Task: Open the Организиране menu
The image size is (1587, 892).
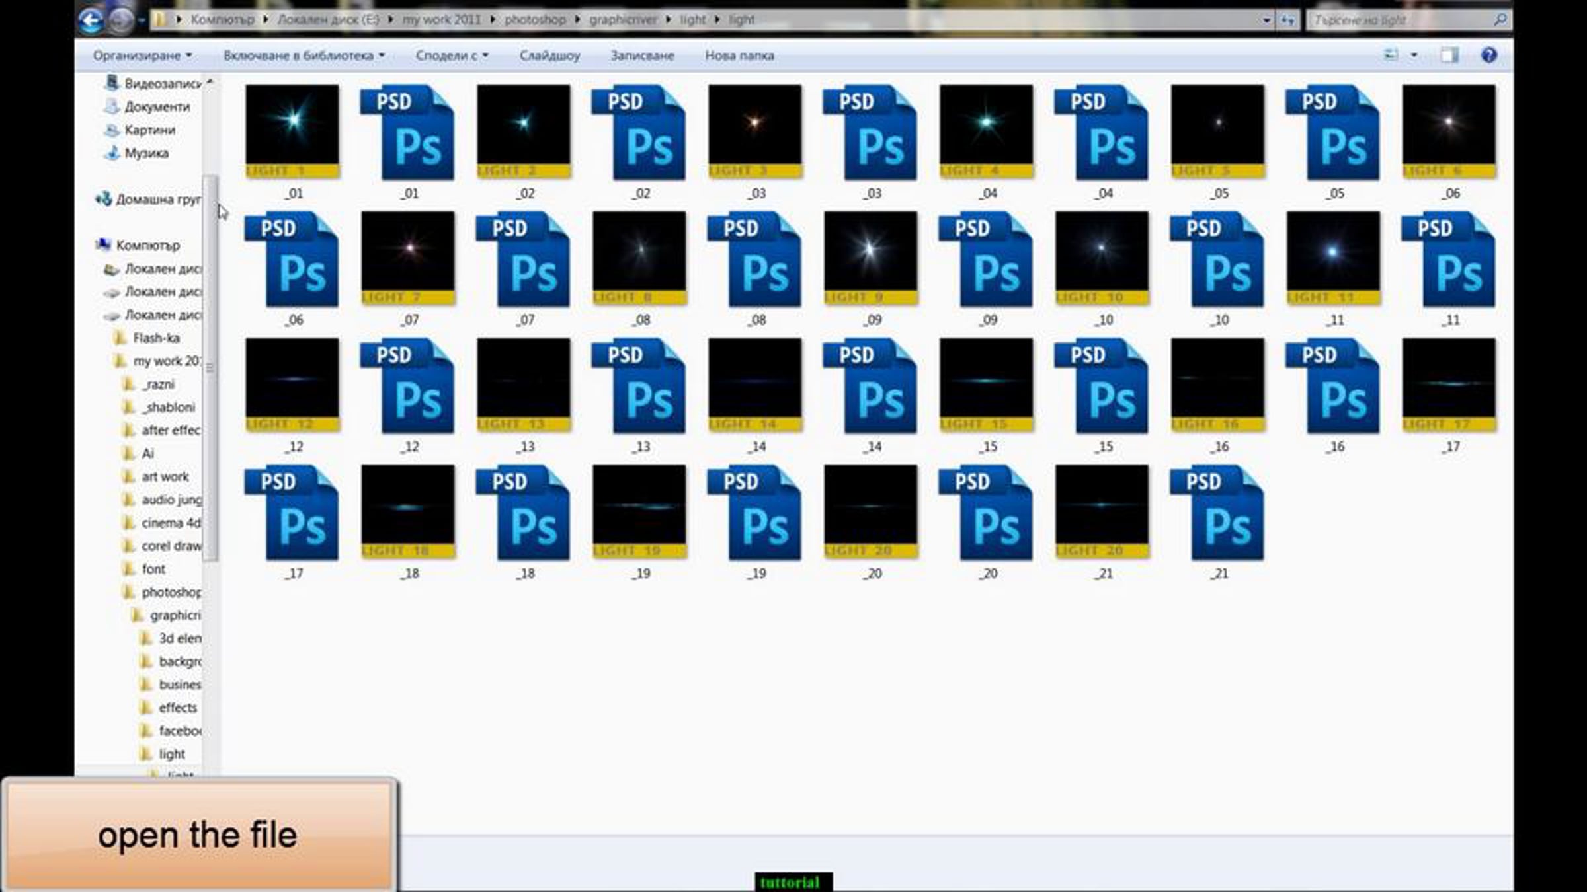Action: coord(142,56)
